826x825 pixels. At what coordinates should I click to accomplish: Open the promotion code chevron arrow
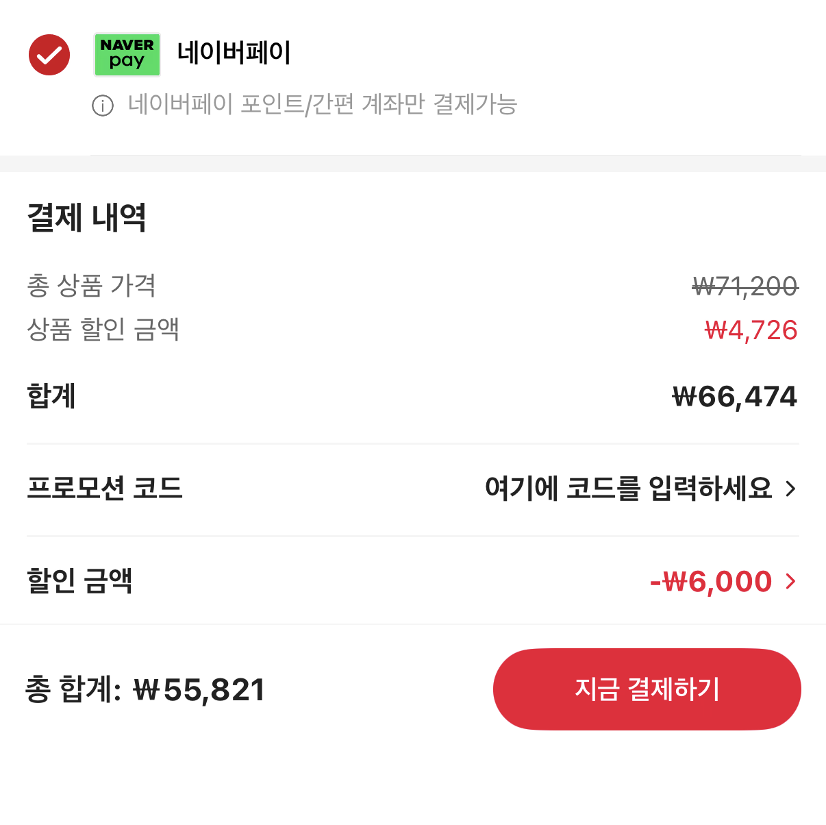(792, 489)
